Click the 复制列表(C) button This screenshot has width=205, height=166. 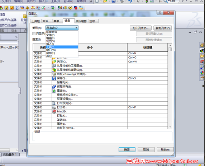tap(162, 28)
